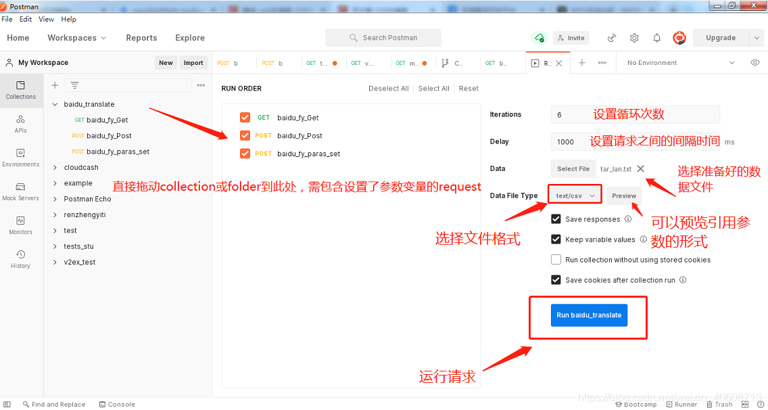Click the environment quick look eye icon

pyautogui.click(x=754, y=63)
